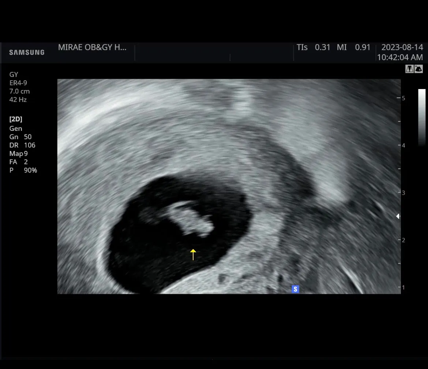Click the Gn 50 gain value
Screen dimensions: 428x369
(20, 137)
